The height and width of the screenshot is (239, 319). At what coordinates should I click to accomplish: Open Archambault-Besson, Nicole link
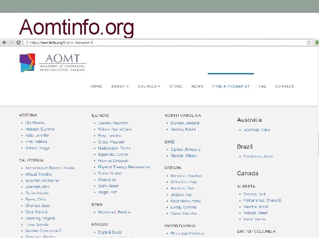click(x=50, y=168)
